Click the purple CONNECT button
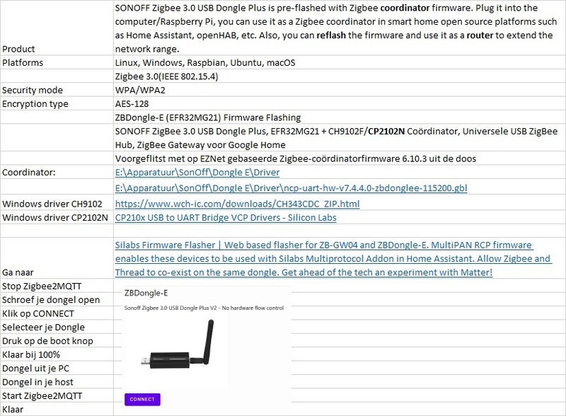566x416 pixels. click(142, 399)
